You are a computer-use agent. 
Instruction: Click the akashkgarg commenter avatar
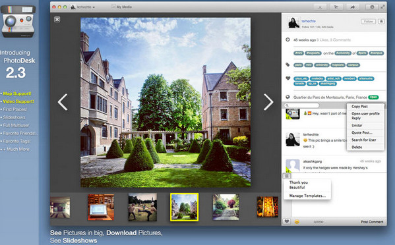click(x=293, y=165)
